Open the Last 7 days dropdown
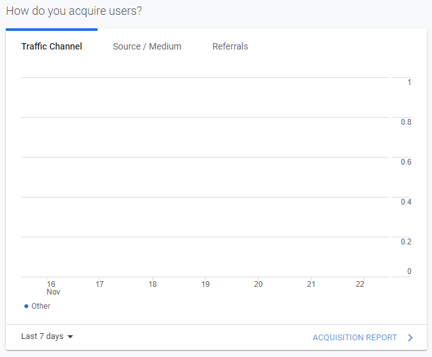This screenshot has height=357, width=432. 47,336
